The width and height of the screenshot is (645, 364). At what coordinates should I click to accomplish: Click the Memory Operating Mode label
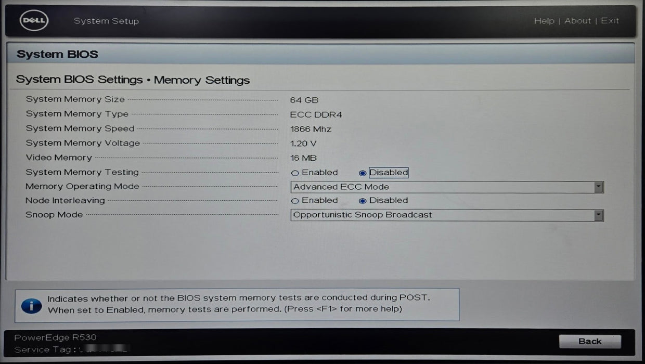[82, 186]
